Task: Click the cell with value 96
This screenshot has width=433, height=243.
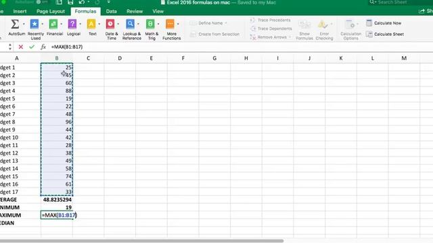Action: [x=57, y=122]
